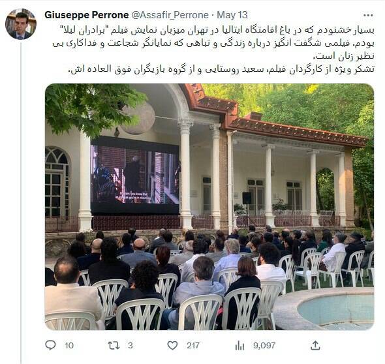The image size is (385, 364).
Task: Open the three-dot more options menu
Action: 368,16
